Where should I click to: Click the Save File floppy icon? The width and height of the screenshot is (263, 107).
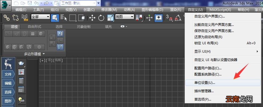tap(30, 3)
